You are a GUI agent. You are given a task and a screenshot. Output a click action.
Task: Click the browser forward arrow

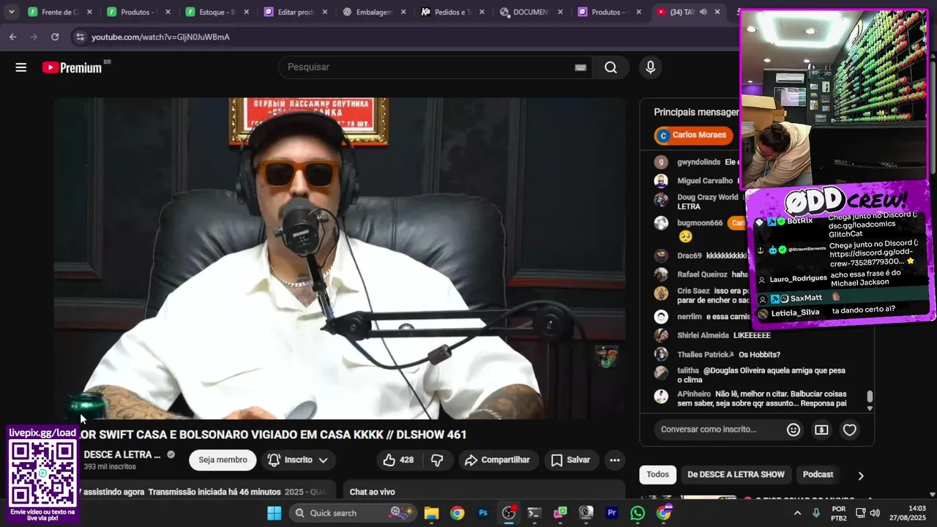(x=34, y=37)
